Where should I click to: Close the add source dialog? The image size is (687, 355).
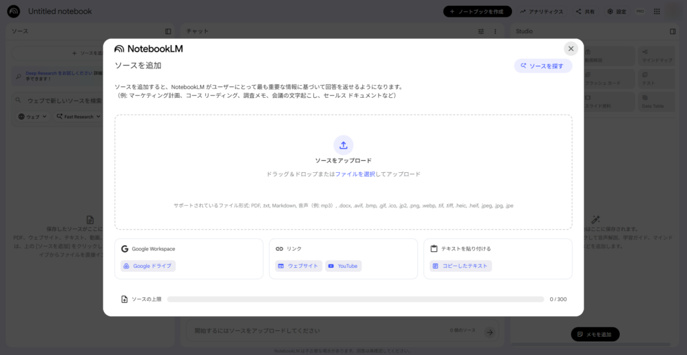click(x=570, y=48)
